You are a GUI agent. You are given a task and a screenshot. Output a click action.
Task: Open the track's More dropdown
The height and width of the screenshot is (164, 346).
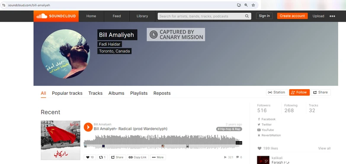[x=158, y=157]
